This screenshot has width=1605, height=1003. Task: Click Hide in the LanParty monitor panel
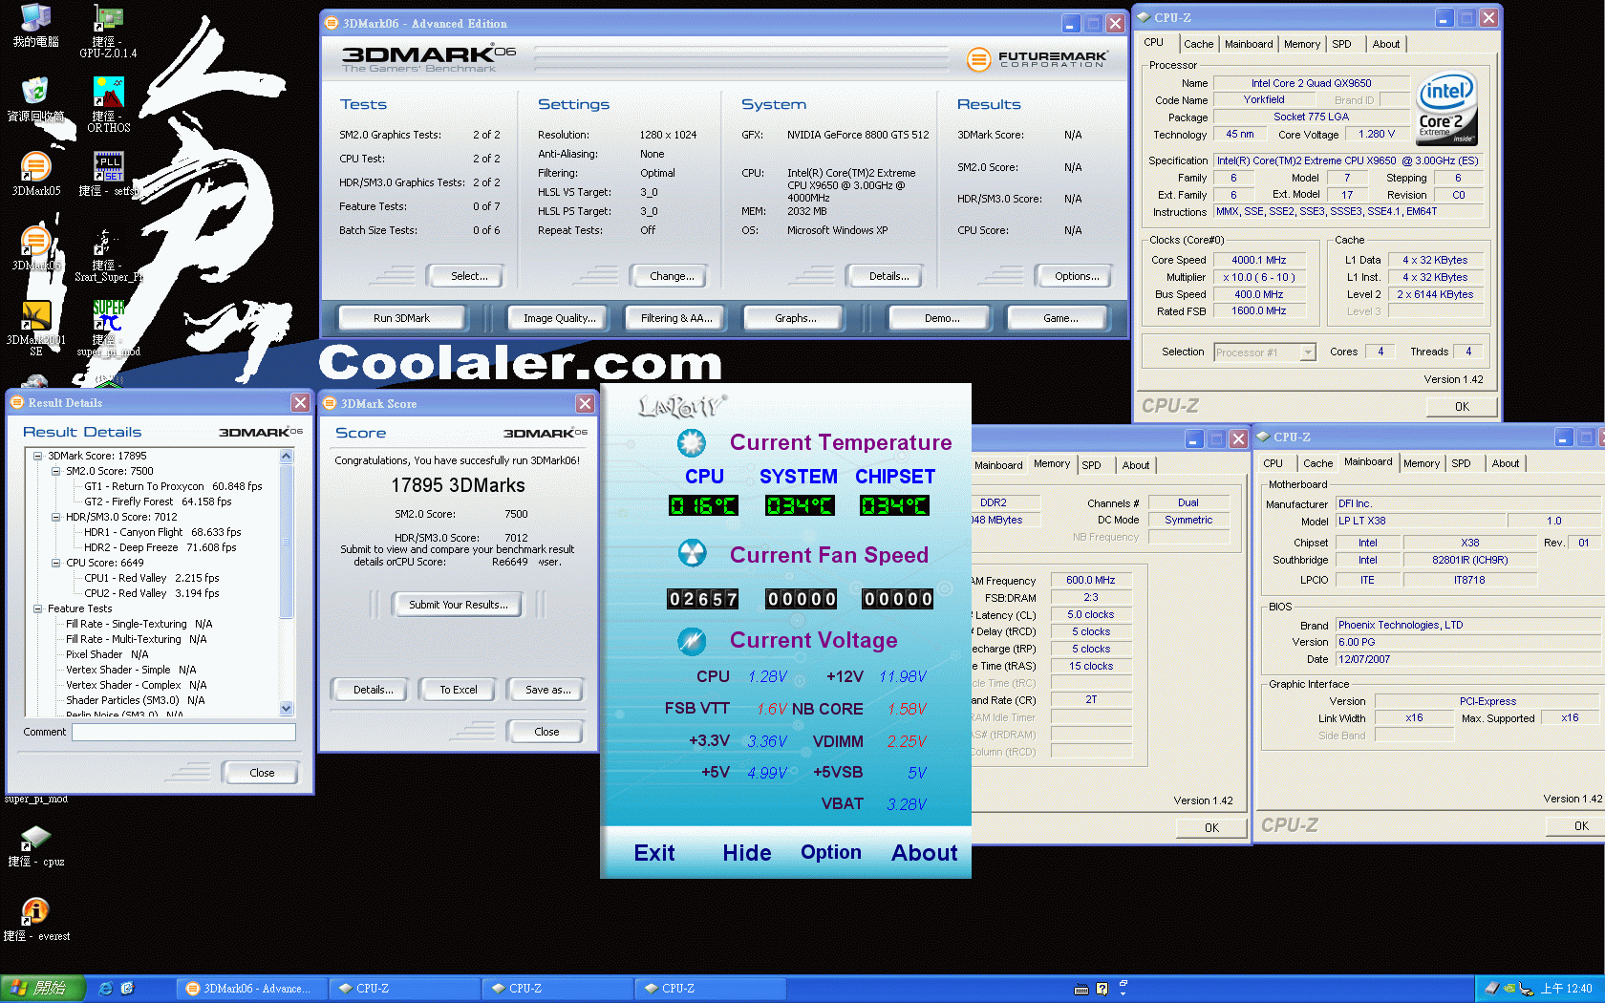pyautogui.click(x=747, y=853)
